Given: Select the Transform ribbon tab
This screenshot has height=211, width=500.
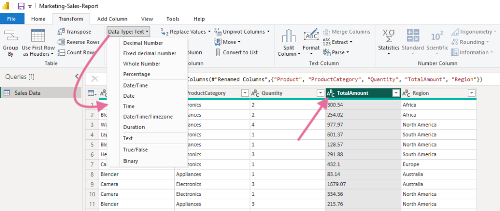Looking at the screenshot, I should coord(71,19).
